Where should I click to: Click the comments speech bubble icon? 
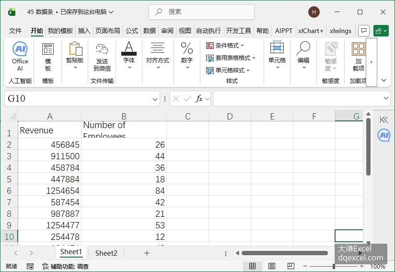[x=363, y=31]
